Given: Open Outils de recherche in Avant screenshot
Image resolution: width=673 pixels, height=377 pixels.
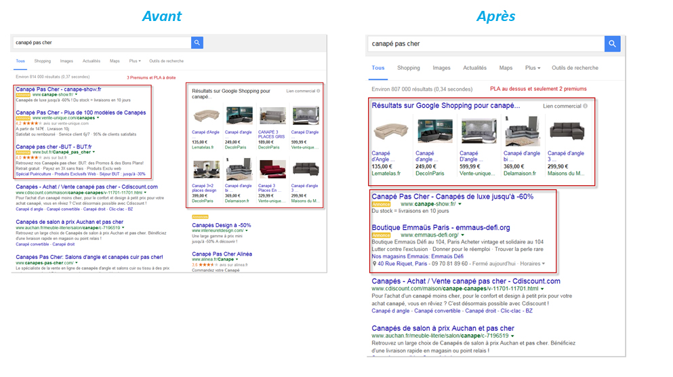Looking at the screenshot, I should click(166, 61).
